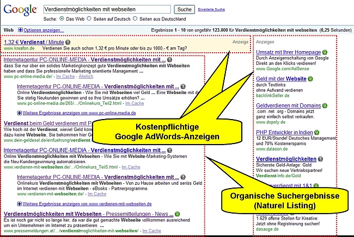Click grey icon next to 'Verdienstmöglichkeiten' ad
354x237 pixels.
320,159
